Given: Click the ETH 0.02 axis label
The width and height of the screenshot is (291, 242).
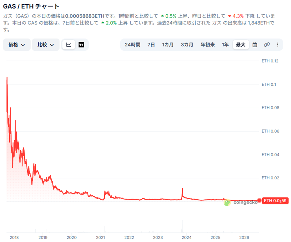Looking at the screenshot, I should (270, 178).
